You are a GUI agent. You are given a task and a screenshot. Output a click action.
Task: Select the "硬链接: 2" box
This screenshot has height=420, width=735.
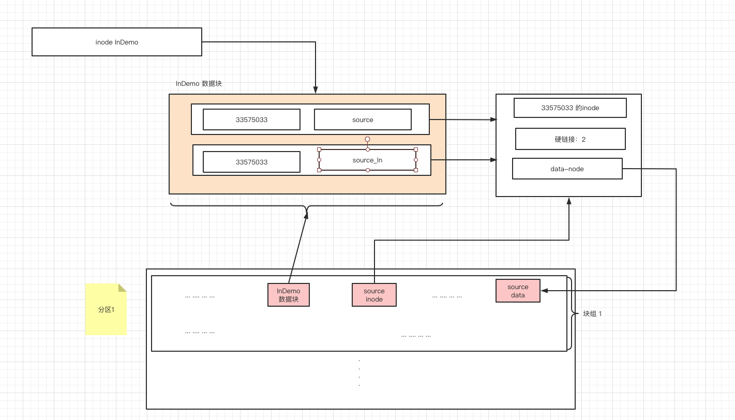pos(570,139)
